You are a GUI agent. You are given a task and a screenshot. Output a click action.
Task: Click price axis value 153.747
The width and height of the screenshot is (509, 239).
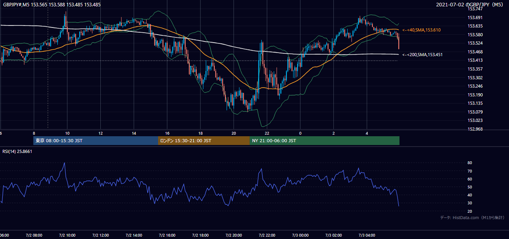tap(475, 9)
